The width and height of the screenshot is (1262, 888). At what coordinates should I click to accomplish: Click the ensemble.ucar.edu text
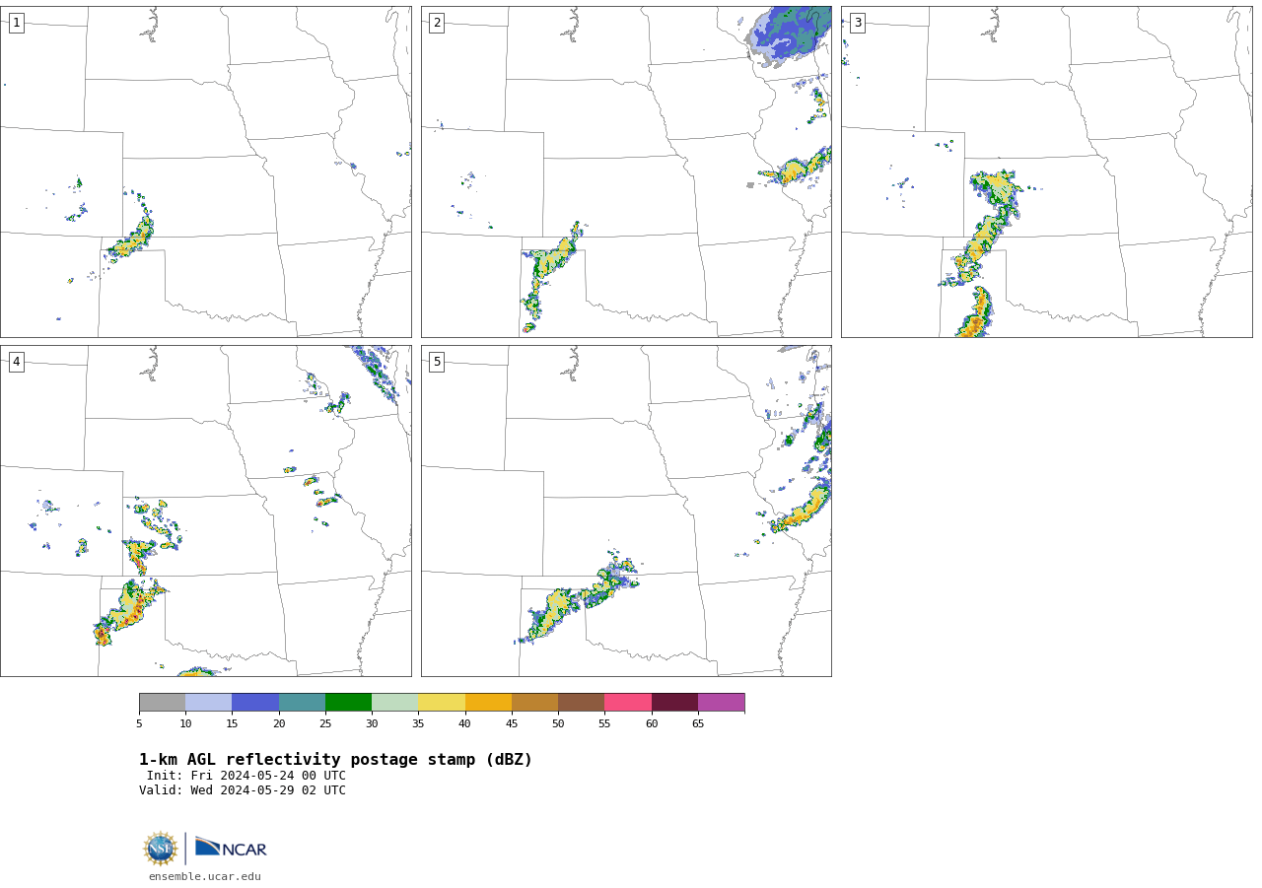click(x=205, y=877)
